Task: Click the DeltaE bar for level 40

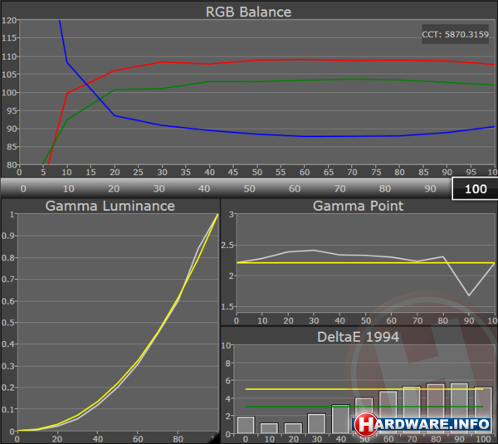Action: [x=340, y=419]
